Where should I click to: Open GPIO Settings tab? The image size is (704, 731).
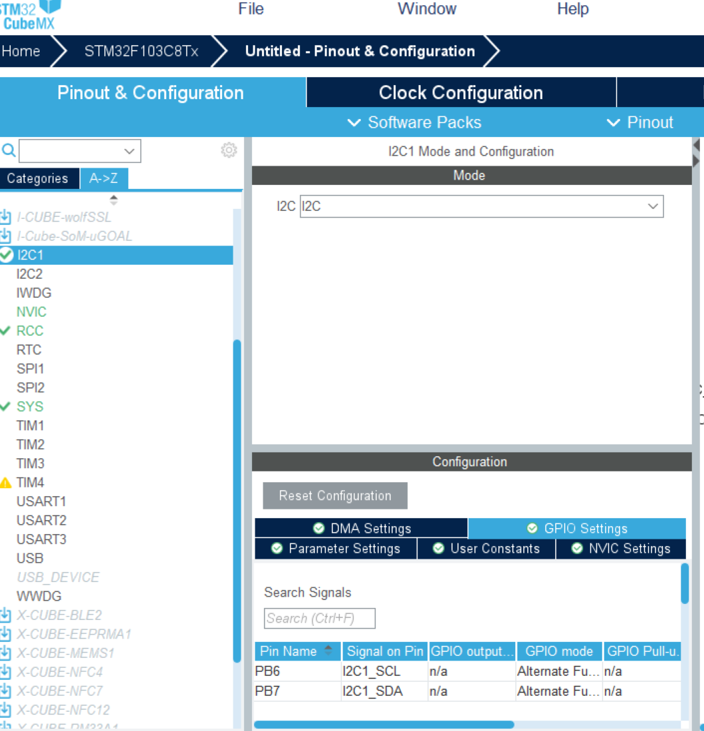click(577, 528)
